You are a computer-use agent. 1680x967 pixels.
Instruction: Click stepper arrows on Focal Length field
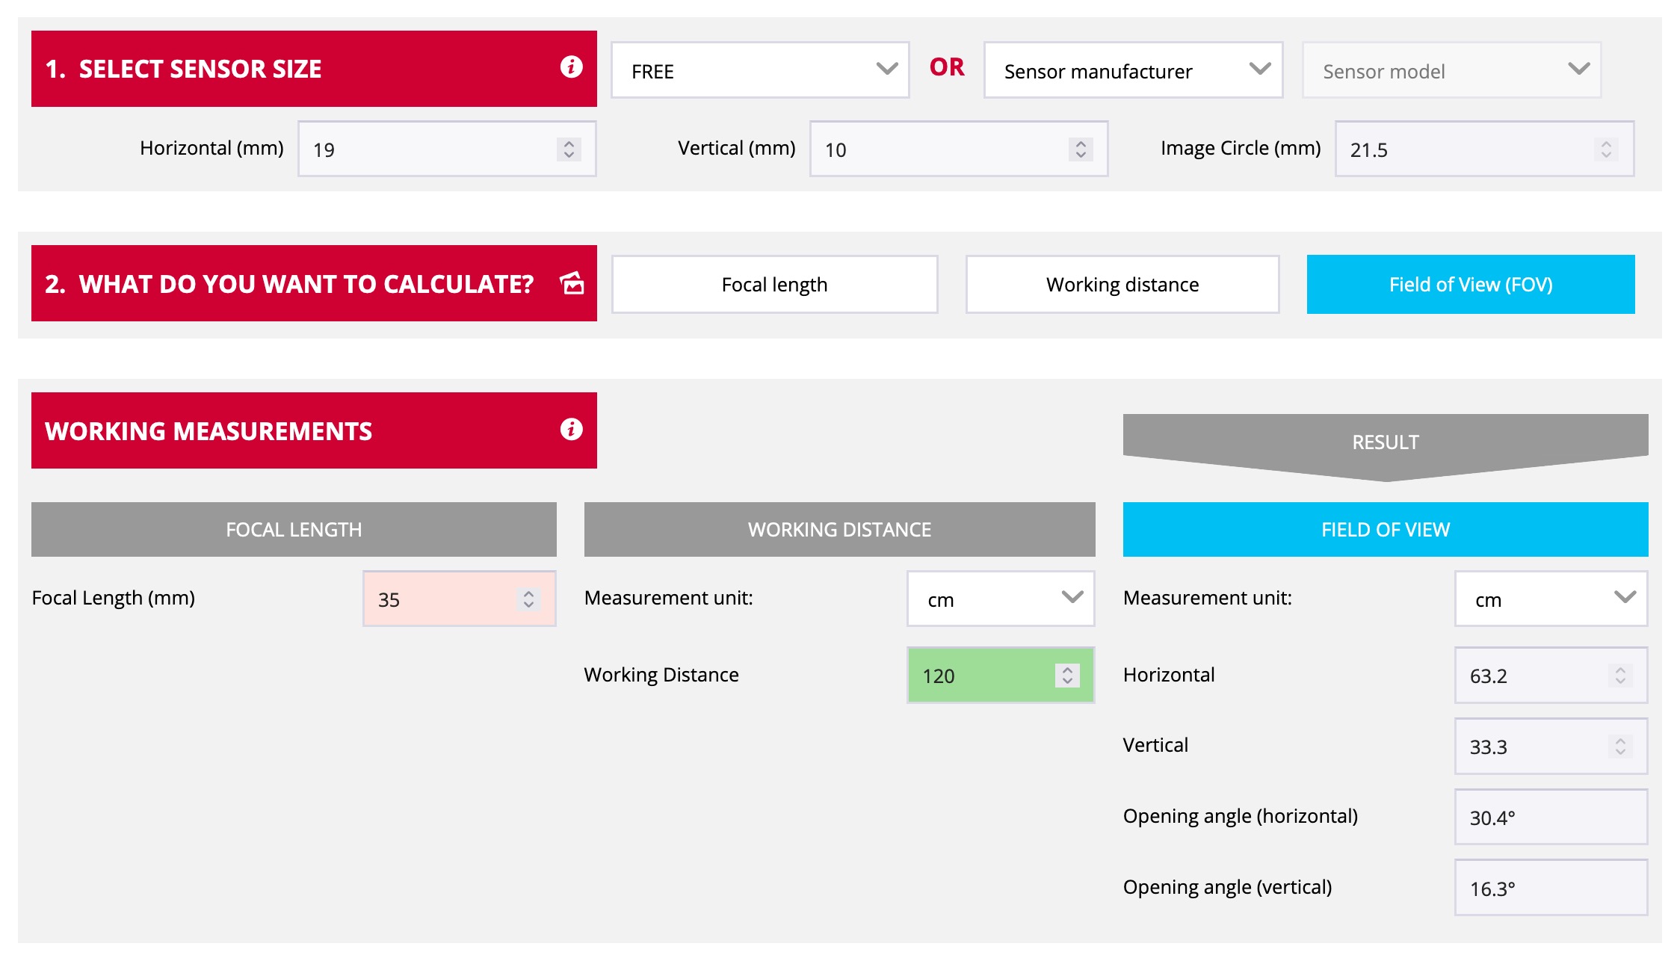[x=528, y=599]
